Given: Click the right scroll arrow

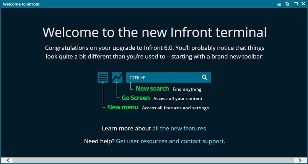Looking at the screenshot, I should [300, 160].
